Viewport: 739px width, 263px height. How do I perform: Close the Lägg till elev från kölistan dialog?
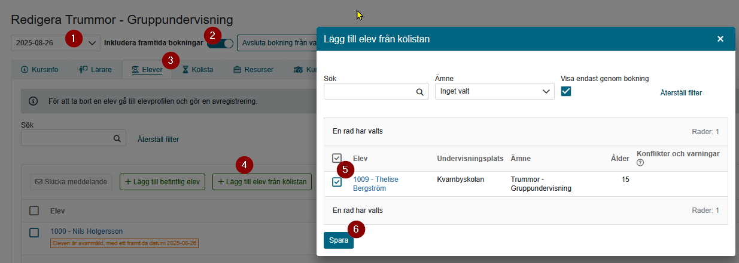click(x=720, y=39)
